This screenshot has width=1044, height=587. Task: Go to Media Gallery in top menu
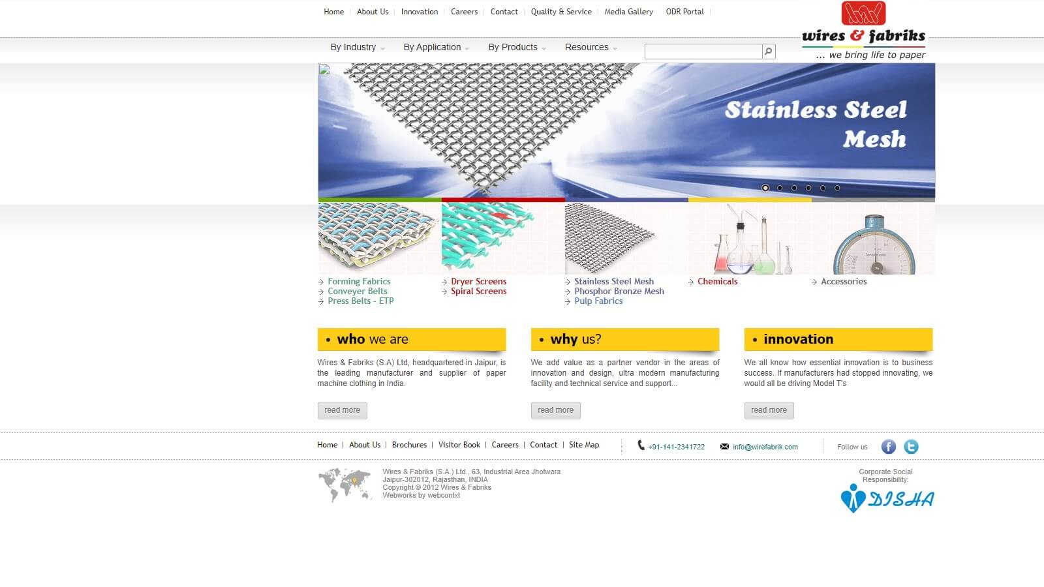click(x=628, y=12)
